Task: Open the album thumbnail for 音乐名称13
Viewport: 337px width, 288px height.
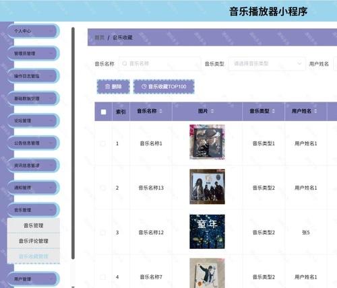Action: [x=207, y=186]
